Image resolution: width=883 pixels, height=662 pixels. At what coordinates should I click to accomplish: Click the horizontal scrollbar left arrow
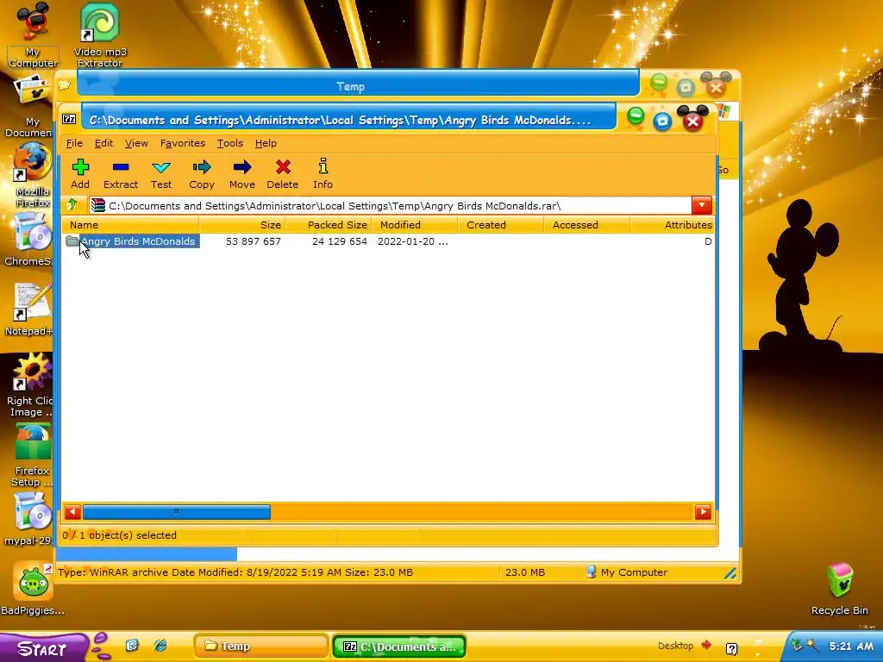click(72, 512)
